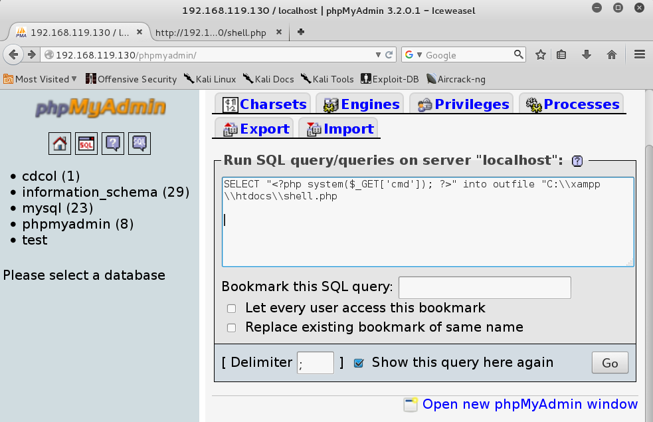Reload the current page
Viewport: 653px width, 422px height.
click(x=389, y=55)
